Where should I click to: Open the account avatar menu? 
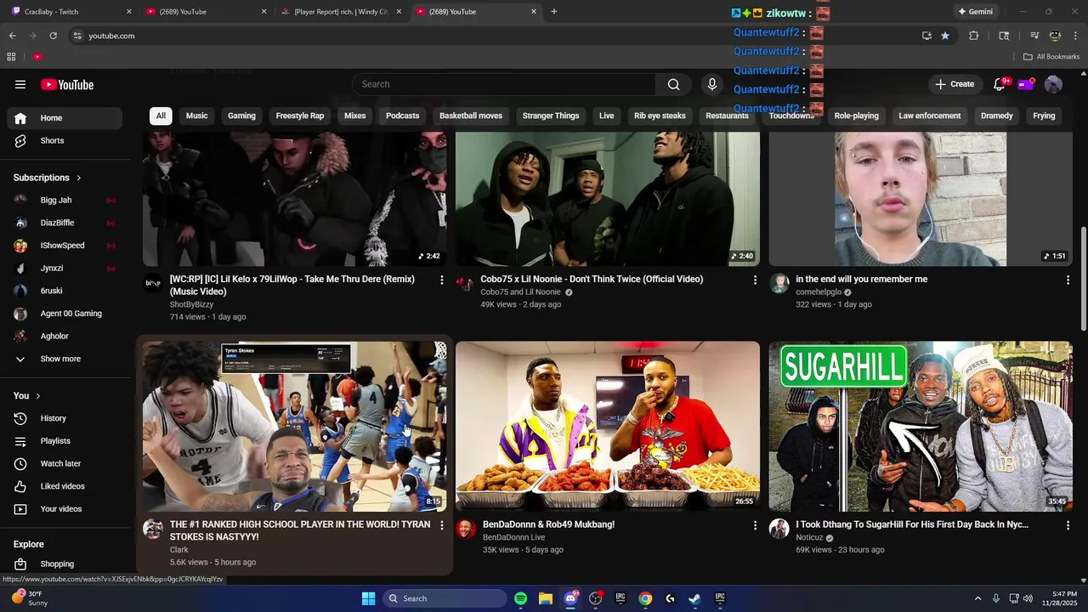(x=1053, y=84)
